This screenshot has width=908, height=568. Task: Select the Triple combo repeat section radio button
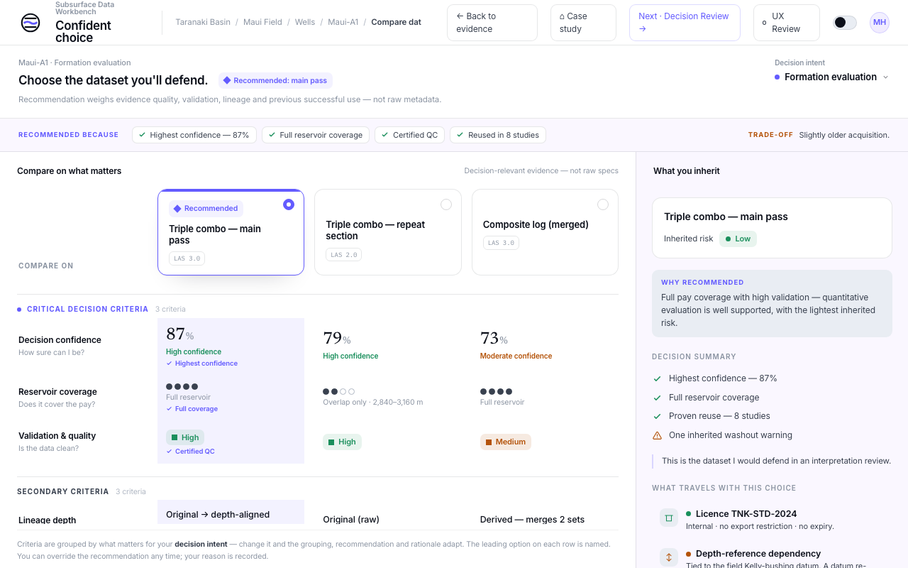(446, 204)
